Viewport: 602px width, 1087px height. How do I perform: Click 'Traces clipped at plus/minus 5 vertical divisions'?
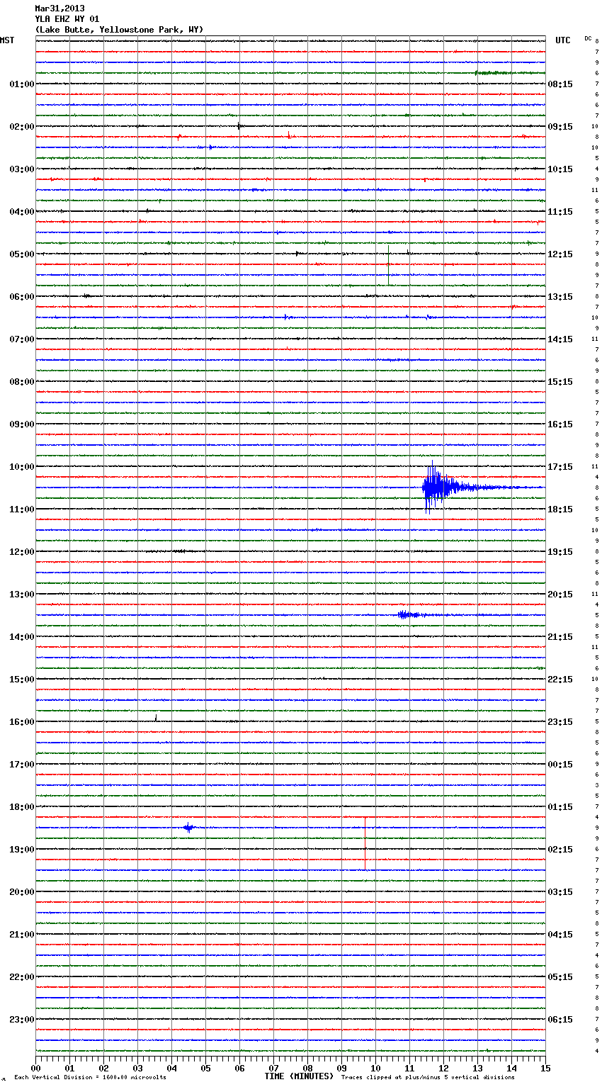428,1077
